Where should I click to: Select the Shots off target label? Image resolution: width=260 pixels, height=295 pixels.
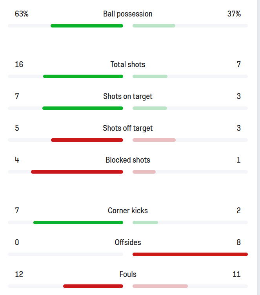[128, 128]
